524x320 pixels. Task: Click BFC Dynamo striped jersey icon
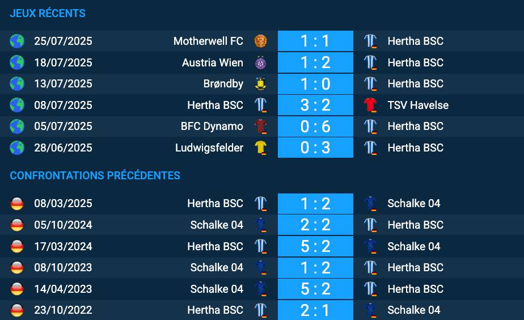[261, 127]
